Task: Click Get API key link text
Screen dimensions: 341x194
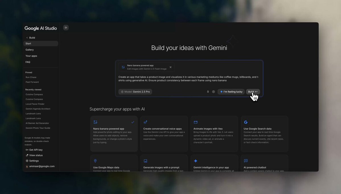Action: point(36,150)
